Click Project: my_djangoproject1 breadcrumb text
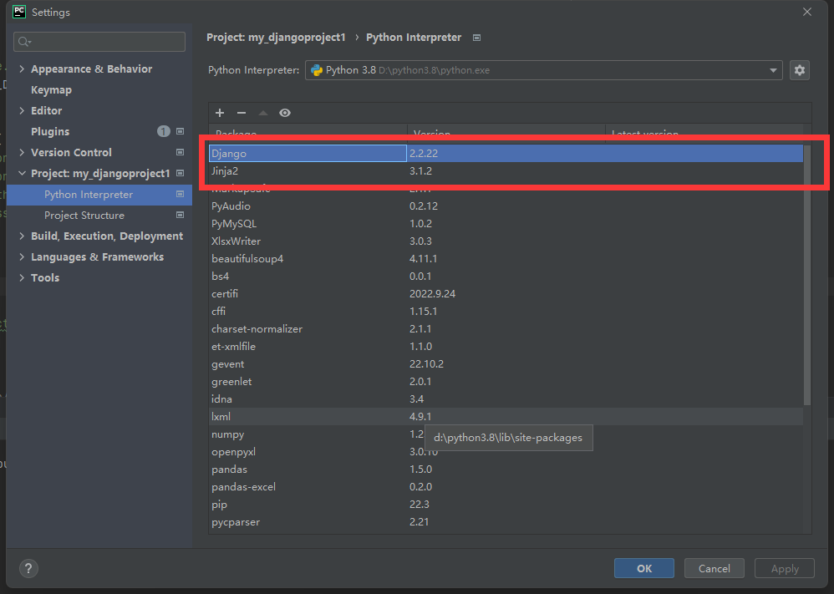 276,38
